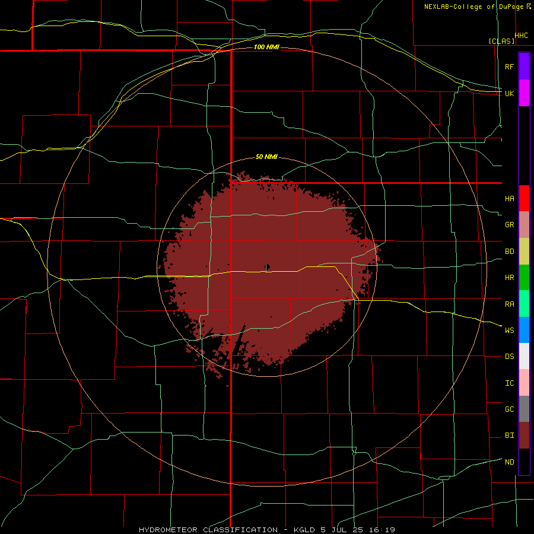Click the BI legend label

pos(509,436)
